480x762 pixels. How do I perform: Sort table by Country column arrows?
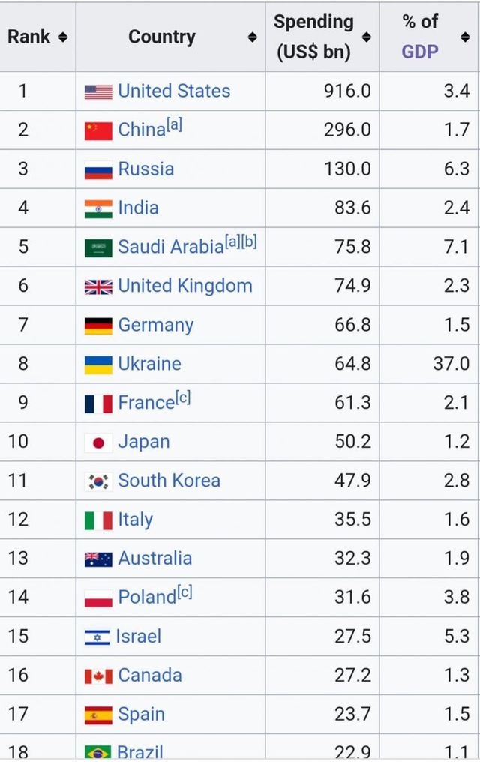point(252,37)
